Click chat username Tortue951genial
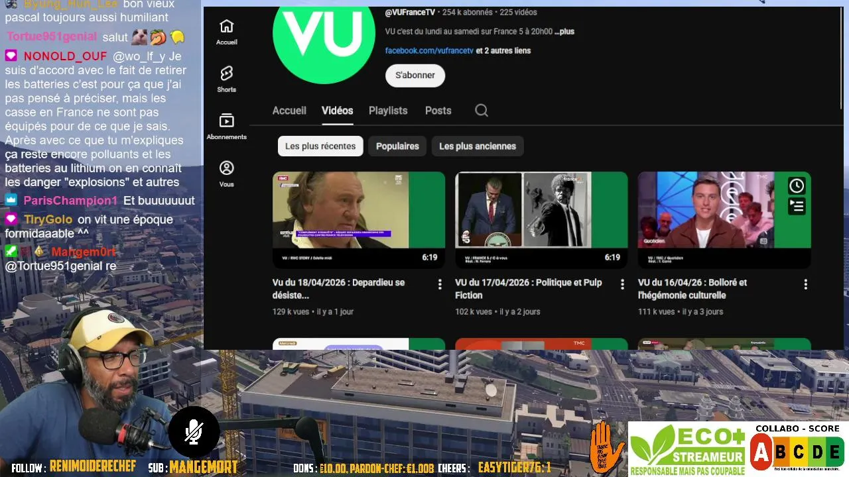Image resolution: width=849 pixels, height=477 pixels. coord(52,36)
